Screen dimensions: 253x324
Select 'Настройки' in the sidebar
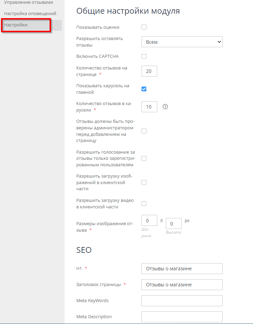click(16, 25)
